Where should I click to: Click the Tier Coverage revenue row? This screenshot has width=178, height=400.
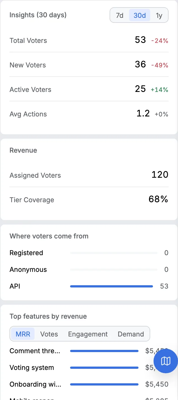coord(89,199)
